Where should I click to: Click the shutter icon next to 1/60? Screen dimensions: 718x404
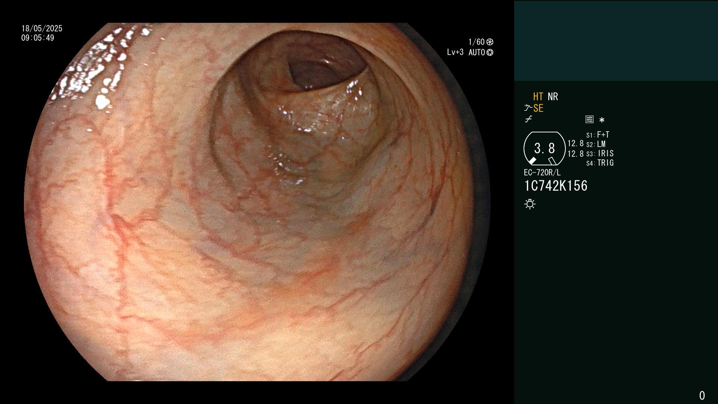490,42
